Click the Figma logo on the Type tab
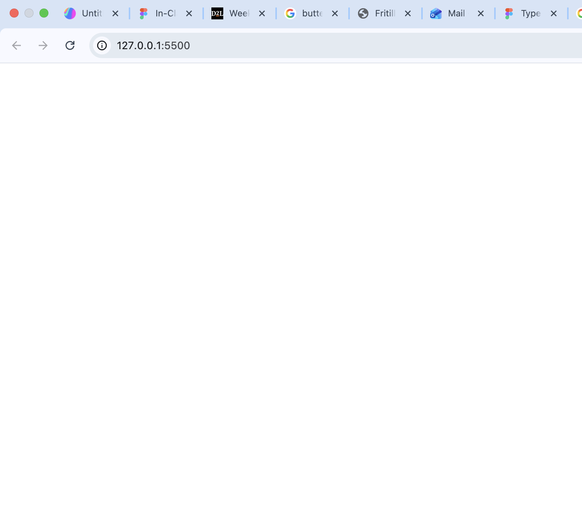 coord(508,13)
